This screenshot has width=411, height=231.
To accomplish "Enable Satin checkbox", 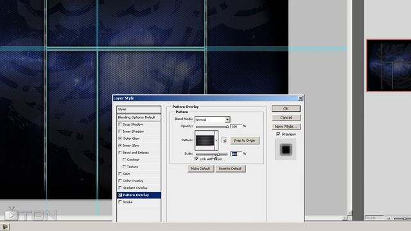I will click(120, 174).
